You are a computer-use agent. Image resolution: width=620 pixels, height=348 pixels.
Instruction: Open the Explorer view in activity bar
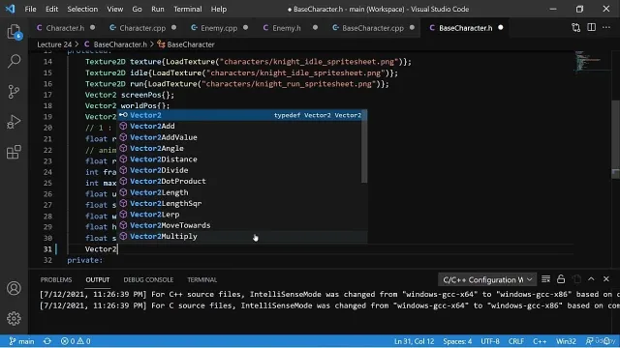click(14, 32)
